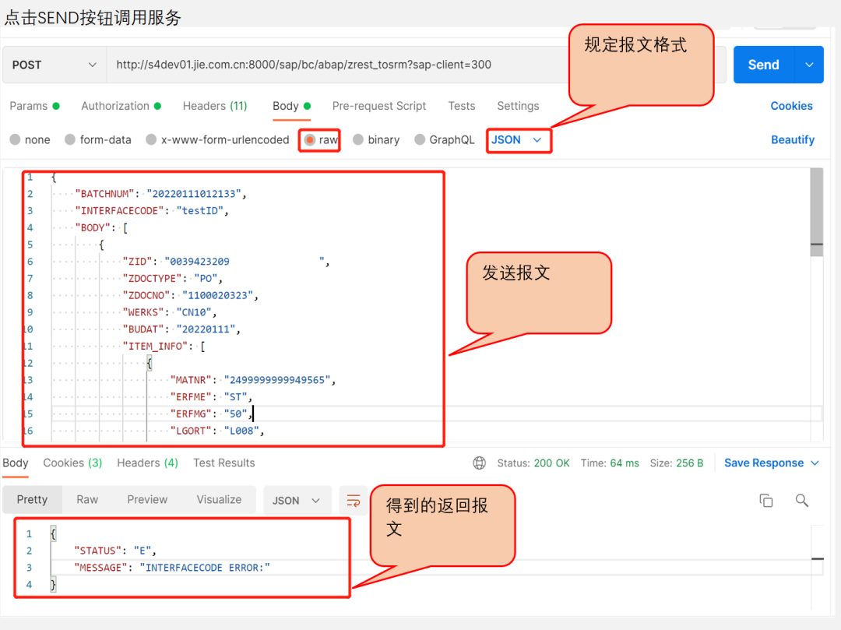Click the "ERFME": "ST" line

coord(211,397)
